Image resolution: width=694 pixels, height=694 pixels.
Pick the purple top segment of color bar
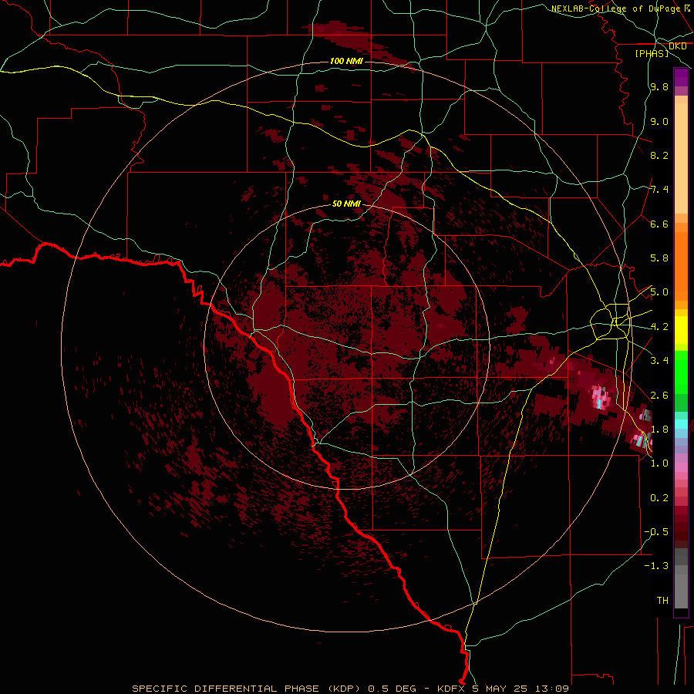click(681, 77)
